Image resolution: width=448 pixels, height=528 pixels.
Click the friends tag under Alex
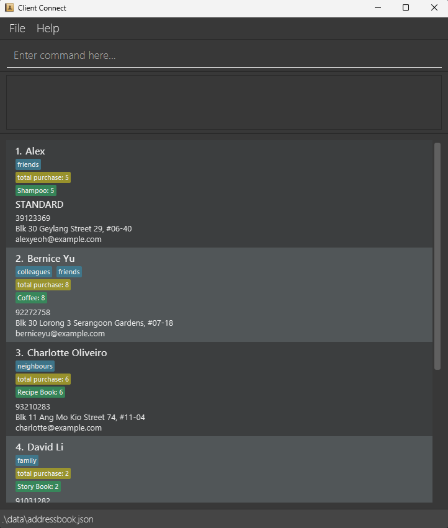(29, 164)
